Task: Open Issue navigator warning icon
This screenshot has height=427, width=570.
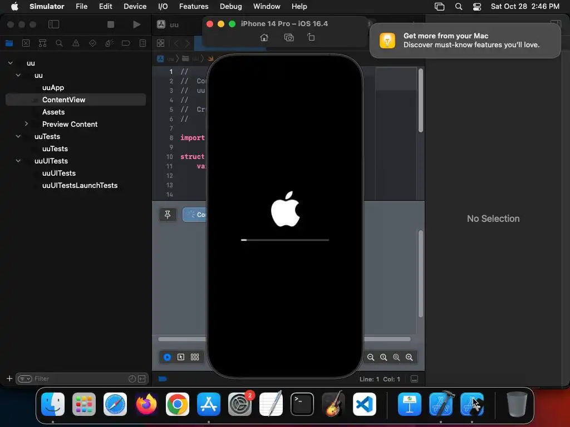Action: tap(76, 43)
